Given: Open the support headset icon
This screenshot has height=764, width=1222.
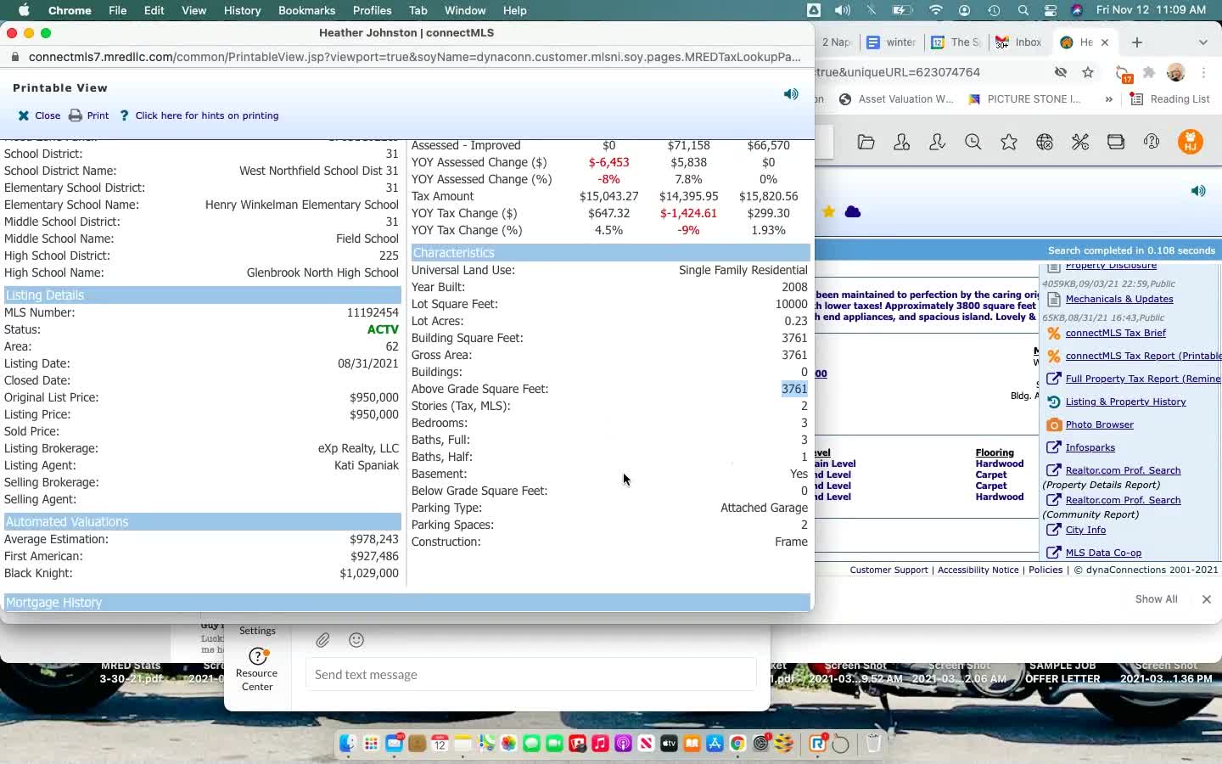Looking at the screenshot, I should pyautogui.click(x=1152, y=142).
